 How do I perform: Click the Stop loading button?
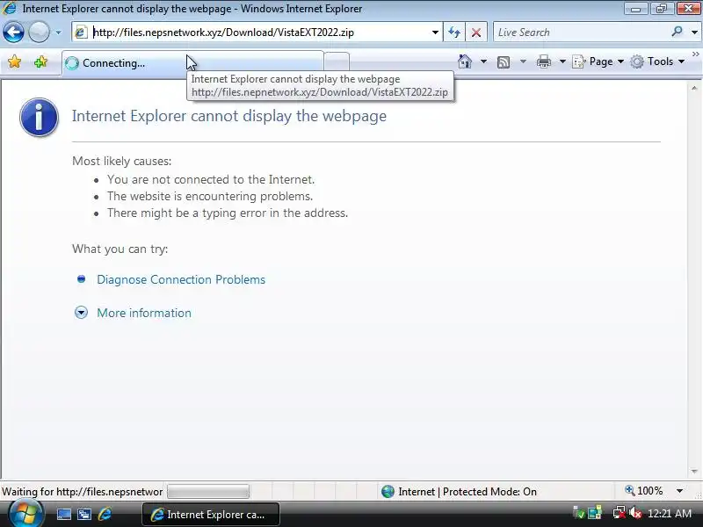pos(476,32)
